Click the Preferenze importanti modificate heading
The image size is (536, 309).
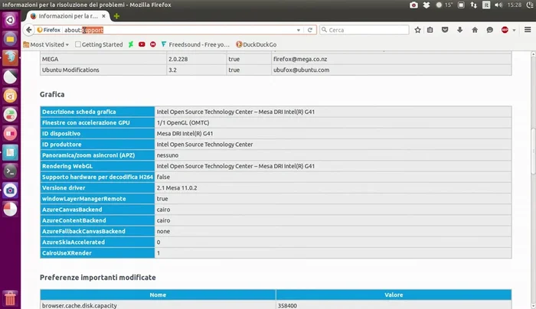(x=98, y=277)
